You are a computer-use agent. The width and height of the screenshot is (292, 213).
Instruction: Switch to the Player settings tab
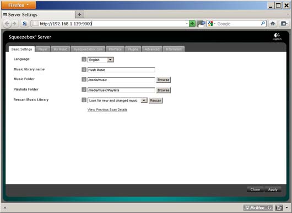(x=43, y=49)
